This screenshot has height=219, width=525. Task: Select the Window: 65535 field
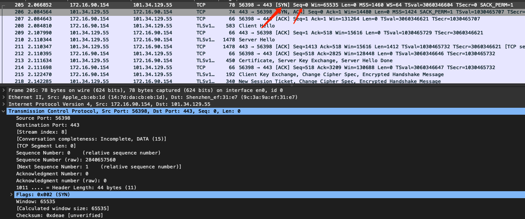tap(36, 201)
